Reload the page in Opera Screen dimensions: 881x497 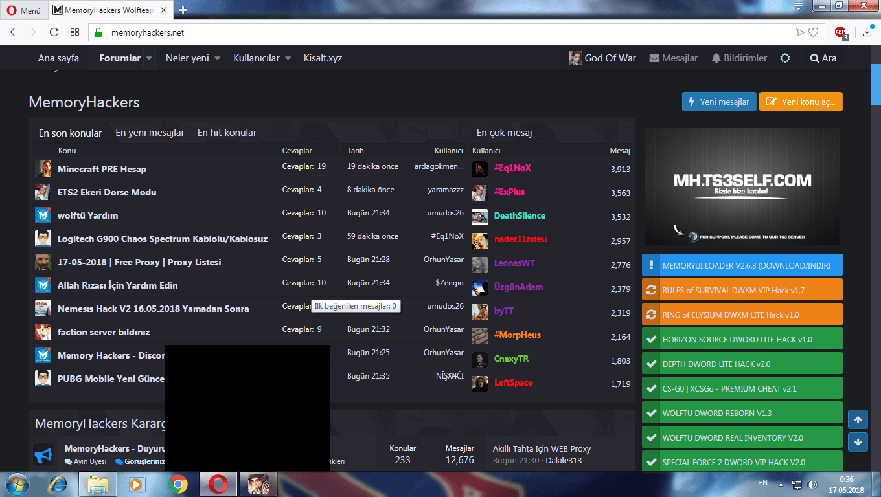(54, 32)
